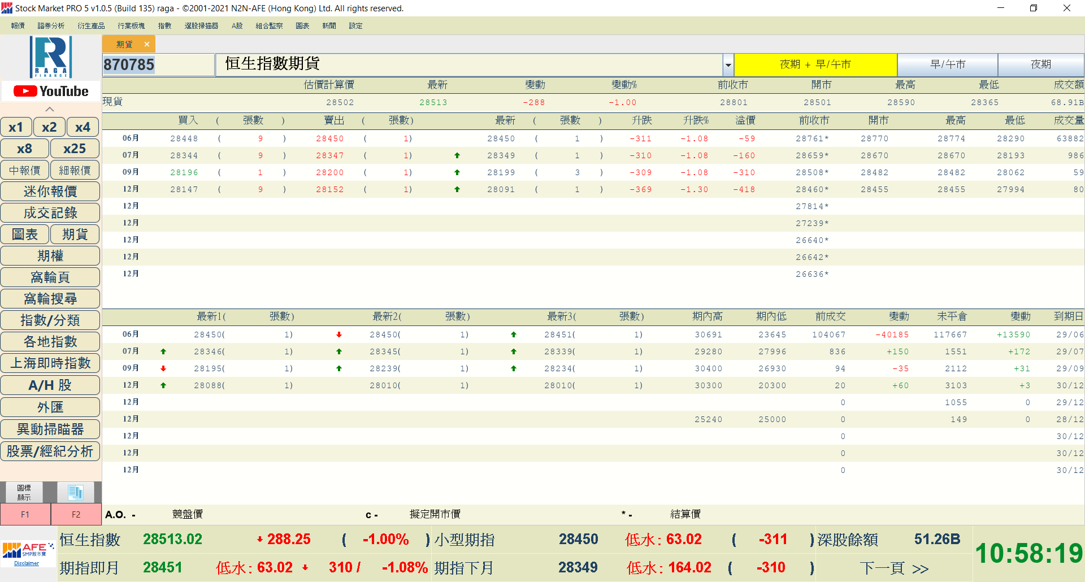Click the RAGA Finance logo
Viewport: 1085px width, 582px height.
51,57
